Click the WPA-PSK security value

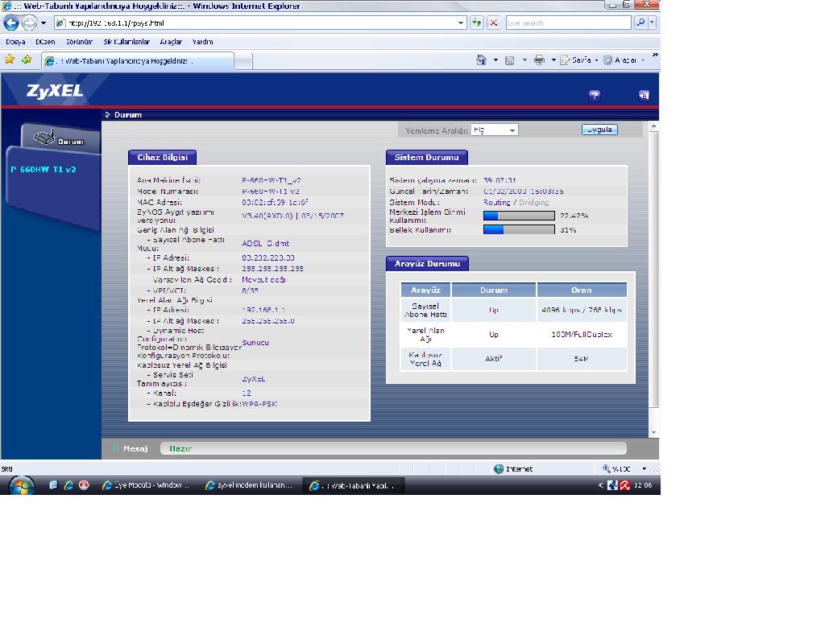[259, 404]
